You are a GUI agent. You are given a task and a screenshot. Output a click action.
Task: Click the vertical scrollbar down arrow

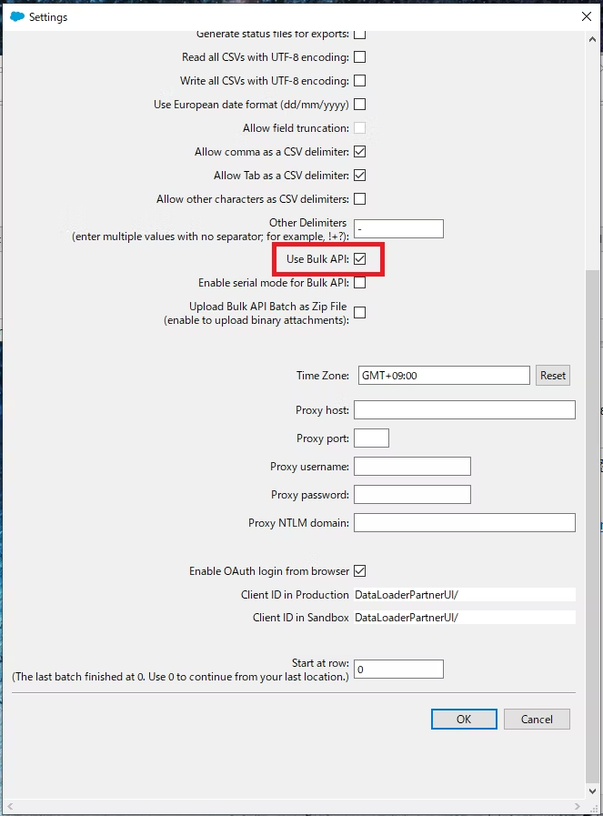click(x=592, y=791)
